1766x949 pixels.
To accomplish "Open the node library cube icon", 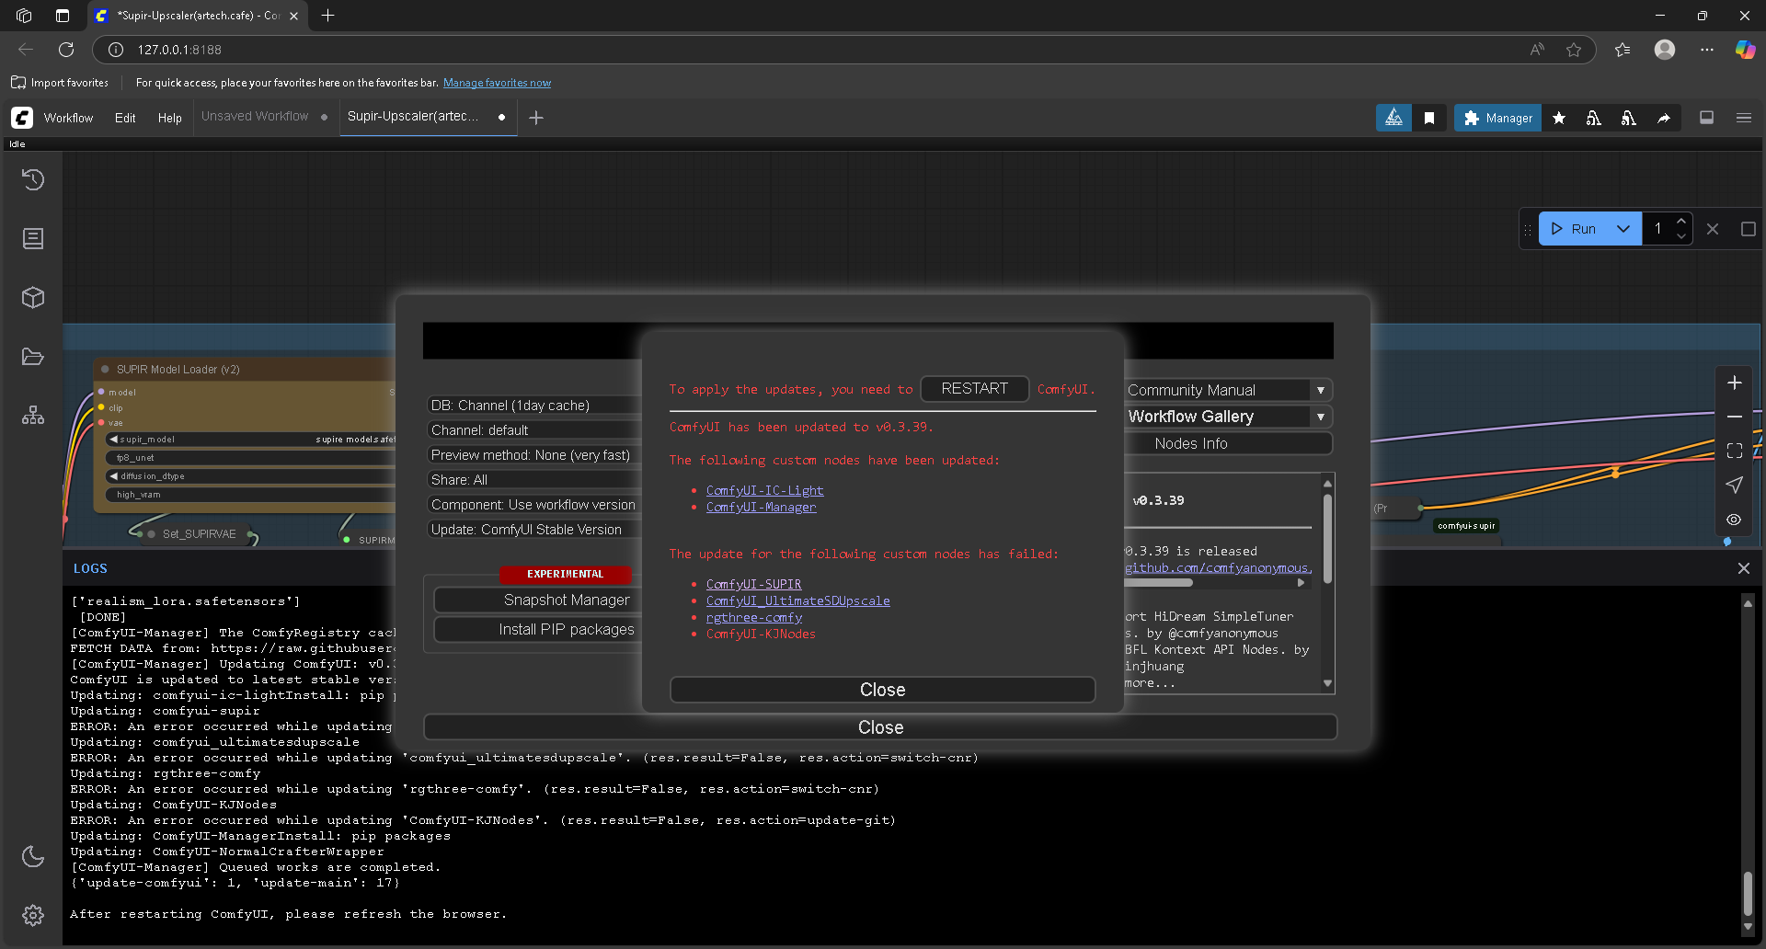I will pos(33,298).
